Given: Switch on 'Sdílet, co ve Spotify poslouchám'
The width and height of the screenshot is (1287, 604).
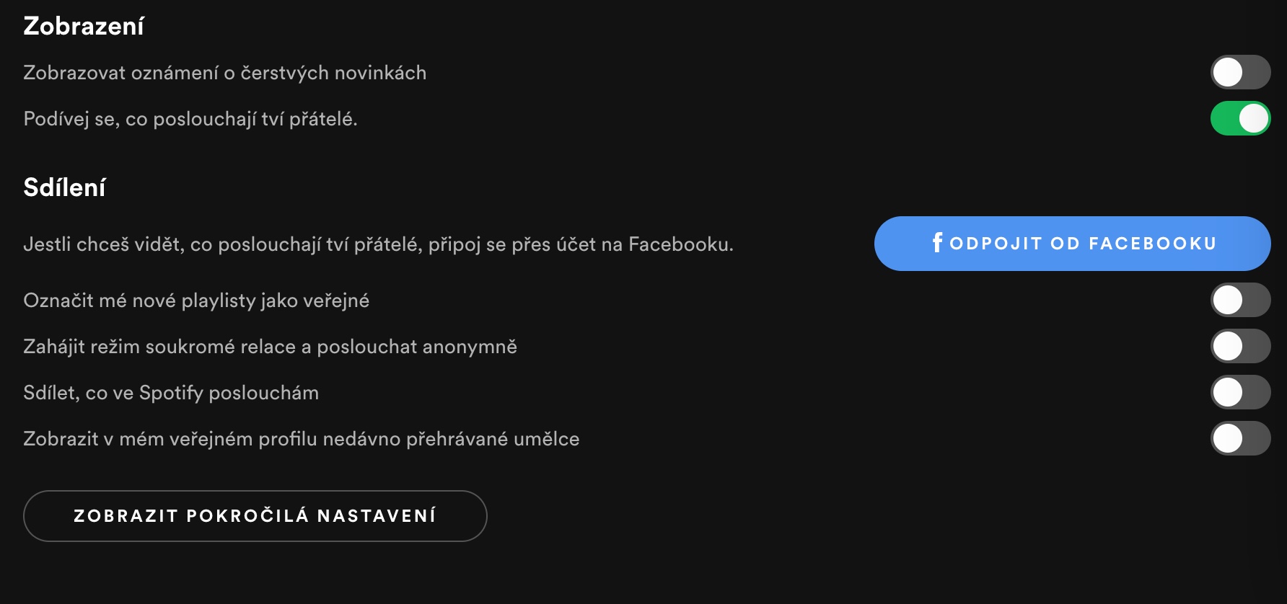Looking at the screenshot, I should pos(1240,392).
